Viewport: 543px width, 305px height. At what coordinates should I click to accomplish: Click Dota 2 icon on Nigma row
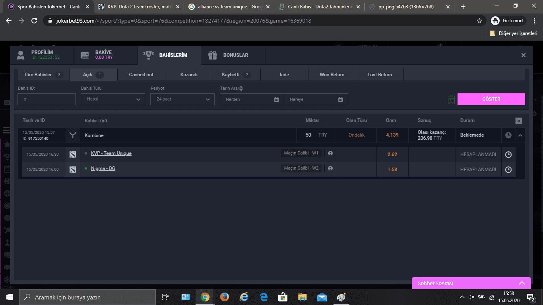(72, 170)
